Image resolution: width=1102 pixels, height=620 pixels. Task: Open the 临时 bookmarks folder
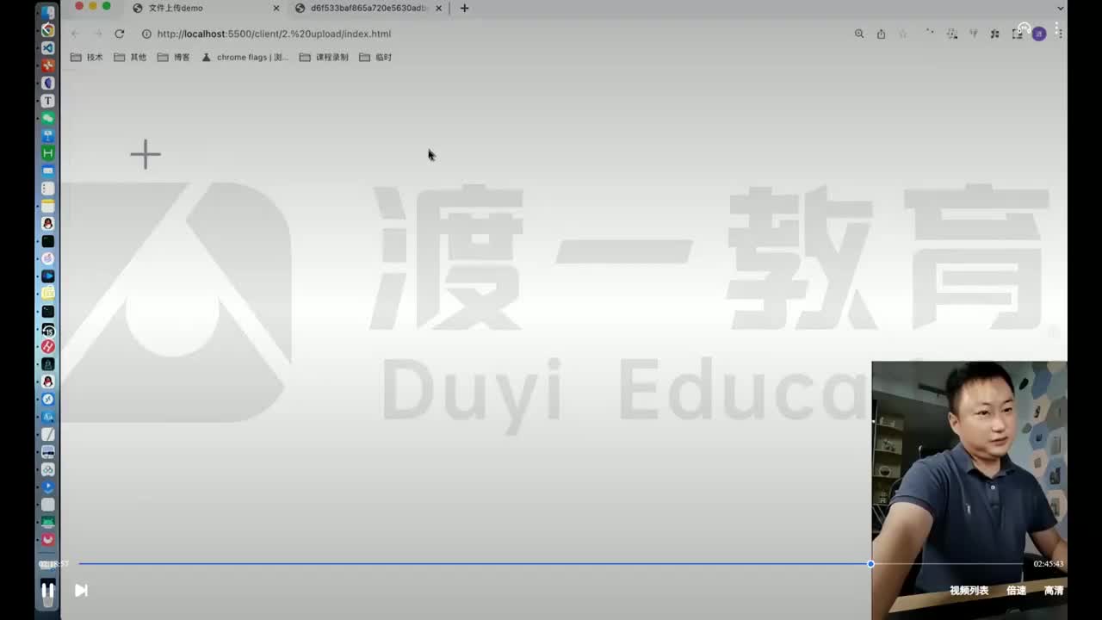pos(375,57)
